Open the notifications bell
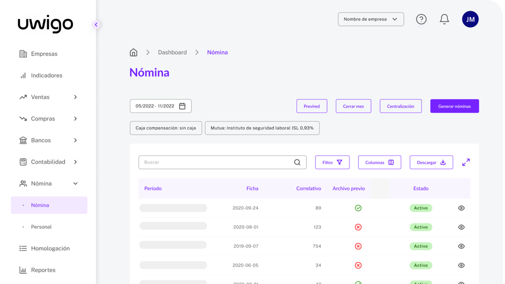This screenshot has height=284, width=505. pyautogui.click(x=444, y=19)
